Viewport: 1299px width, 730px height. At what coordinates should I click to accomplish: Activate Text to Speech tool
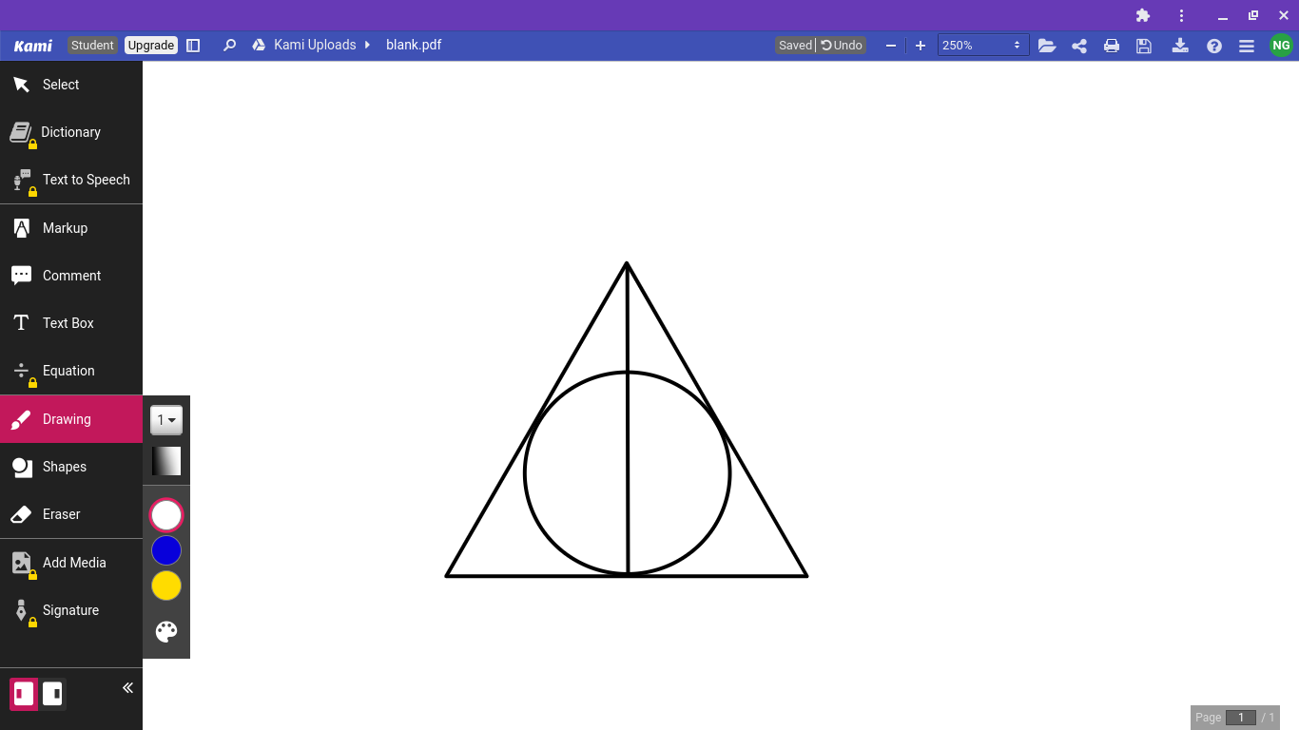pyautogui.click(x=71, y=180)
